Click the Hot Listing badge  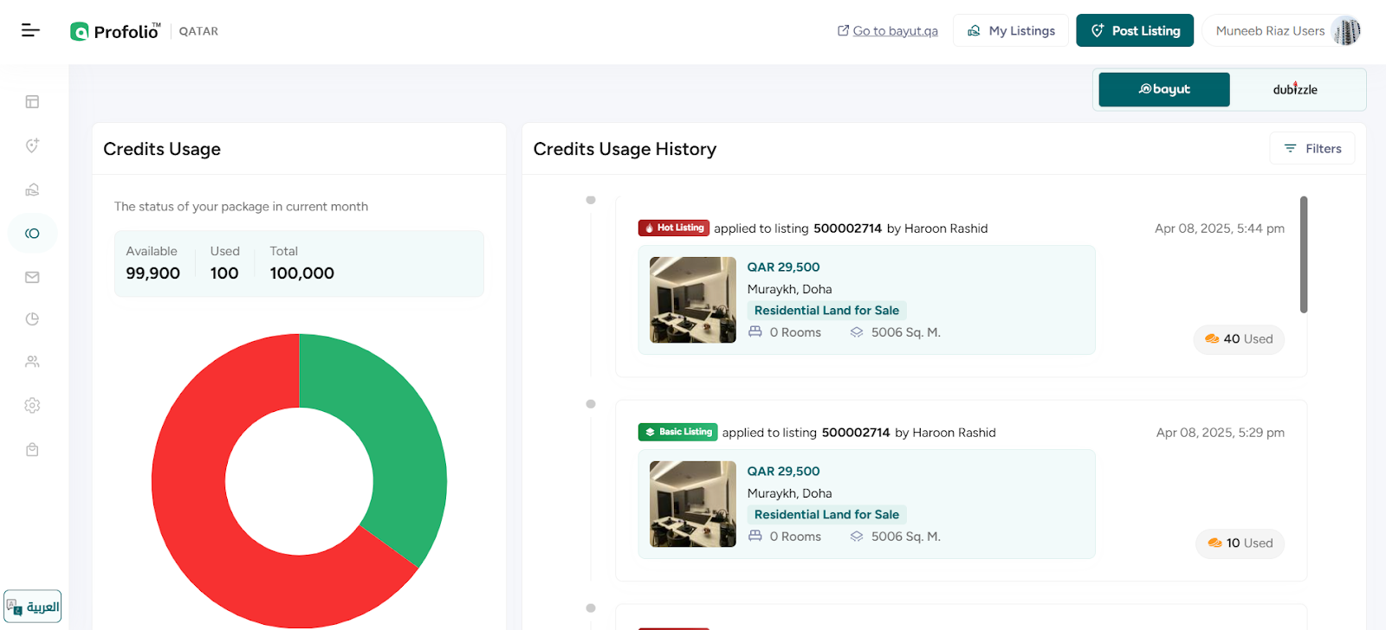(674, 228)
